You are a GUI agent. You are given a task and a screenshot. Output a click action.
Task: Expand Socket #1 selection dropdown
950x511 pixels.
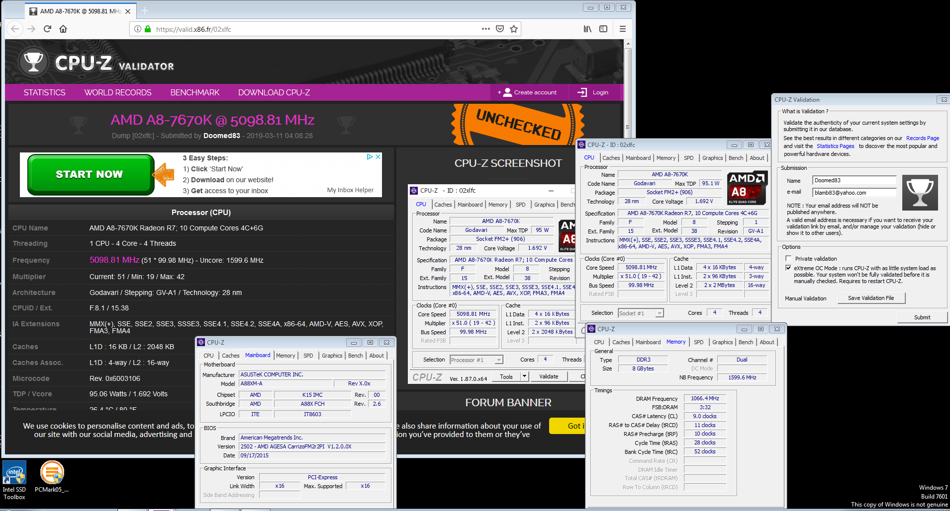click(x=660, y=313)
